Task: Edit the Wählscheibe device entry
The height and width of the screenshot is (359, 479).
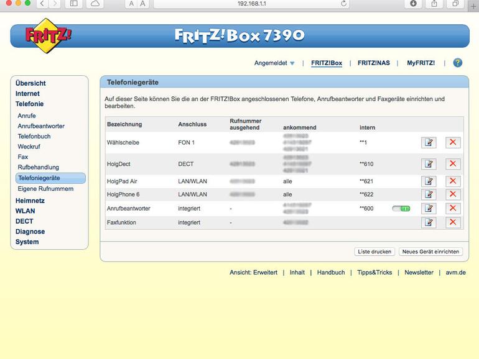Action: point(429,142)
